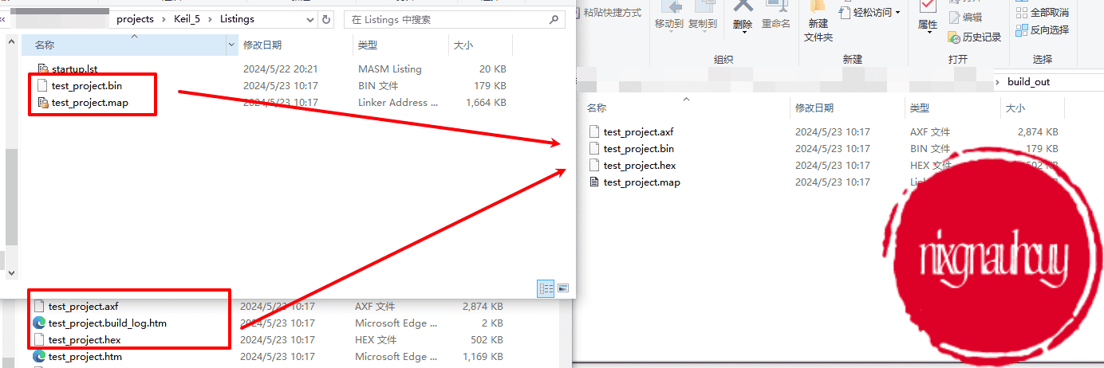
Task: Expand the Properties (属性) dropdown arrow
Action: (x=928, y=34)
